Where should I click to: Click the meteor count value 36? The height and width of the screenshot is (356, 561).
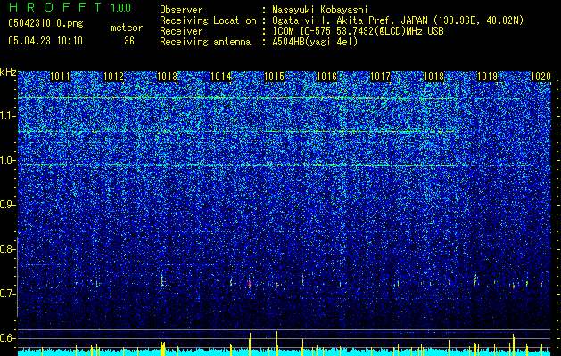point(129,41)
